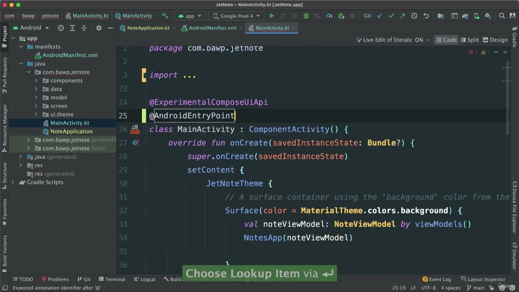Git rollback undo arrow icon

[x=426, y=16]
